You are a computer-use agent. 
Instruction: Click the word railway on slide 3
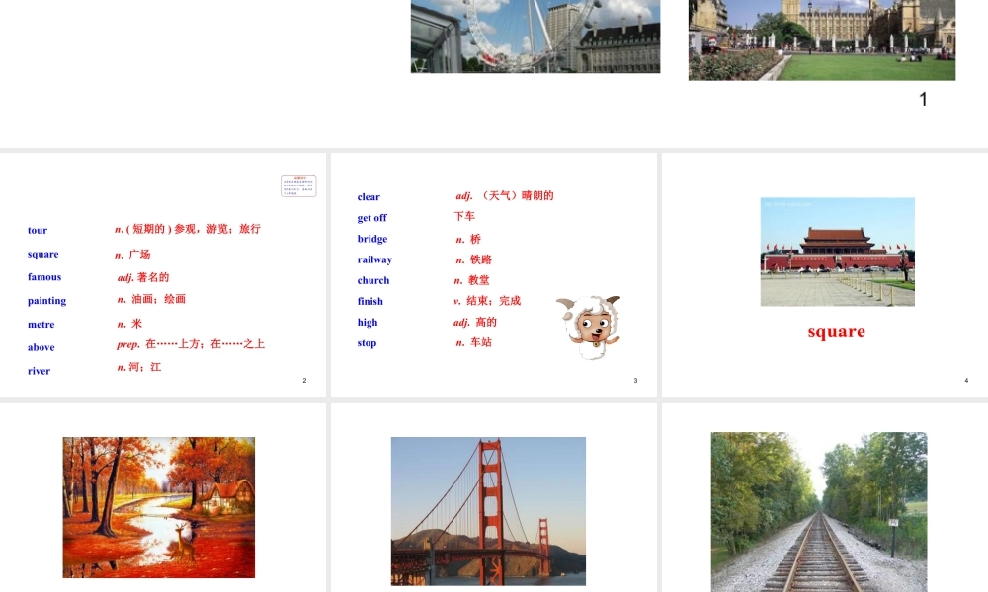(x=374, y=259)
